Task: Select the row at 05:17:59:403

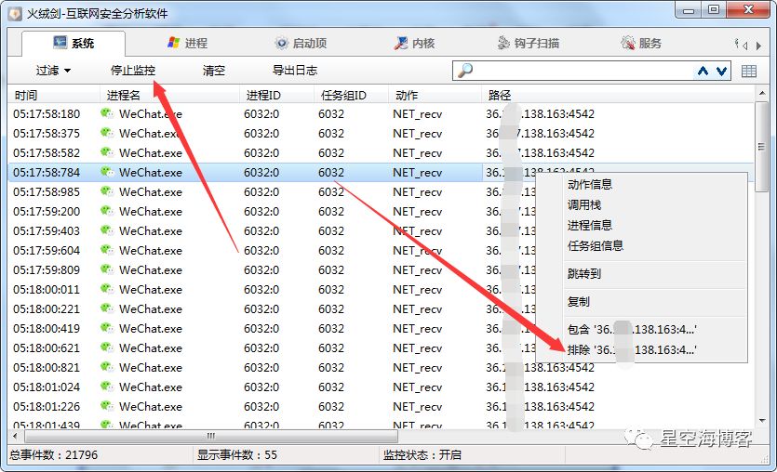Action: (381, 231)
